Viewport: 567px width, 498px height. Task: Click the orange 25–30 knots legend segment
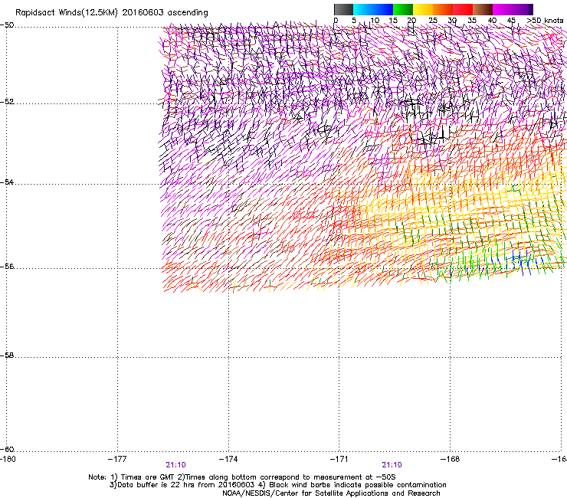pyautogui.click(x=443, y=9)
